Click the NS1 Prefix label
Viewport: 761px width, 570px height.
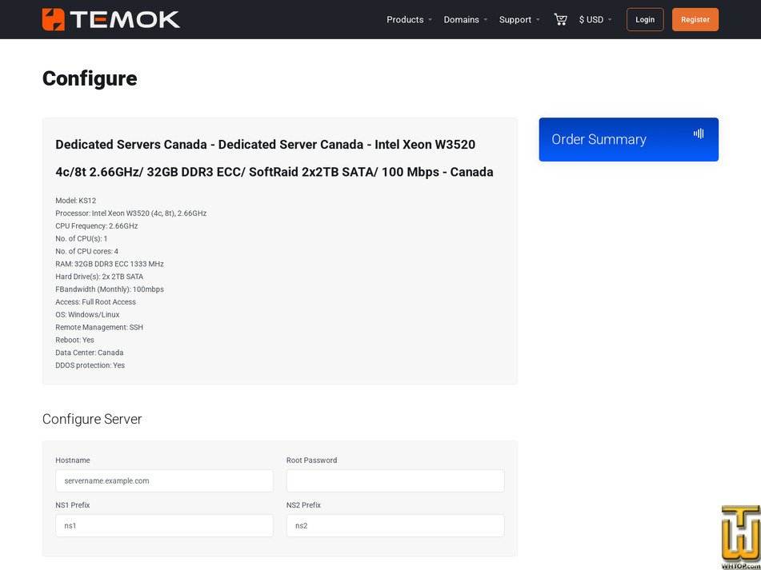72,505
